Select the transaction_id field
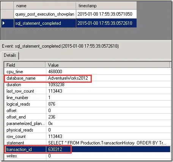 pyautogui.click(x=19, y=149)
